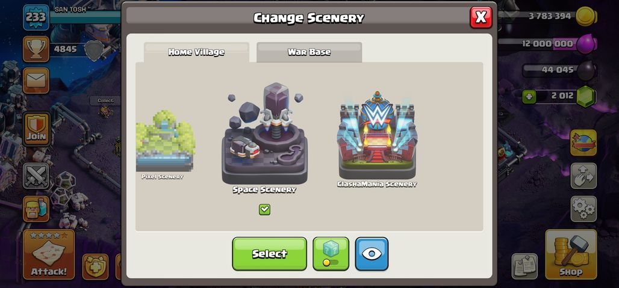Open the mail inbox envelope icon

[x=36, y=81]
